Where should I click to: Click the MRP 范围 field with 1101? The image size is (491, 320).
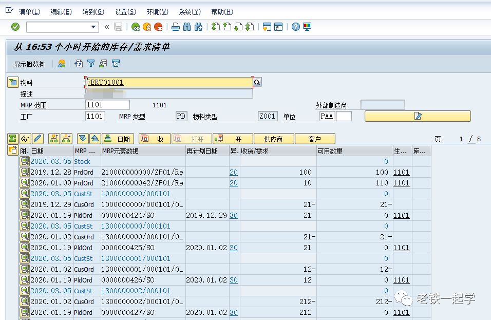pyautogui.click(x=107, y=105)
